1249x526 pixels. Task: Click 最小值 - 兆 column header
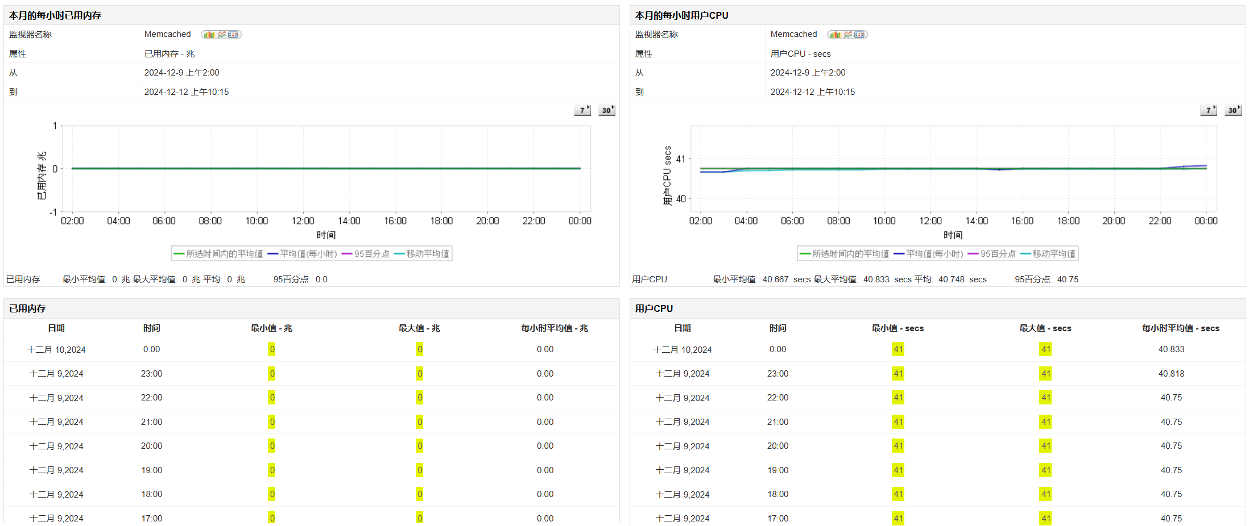click(271, 328)
